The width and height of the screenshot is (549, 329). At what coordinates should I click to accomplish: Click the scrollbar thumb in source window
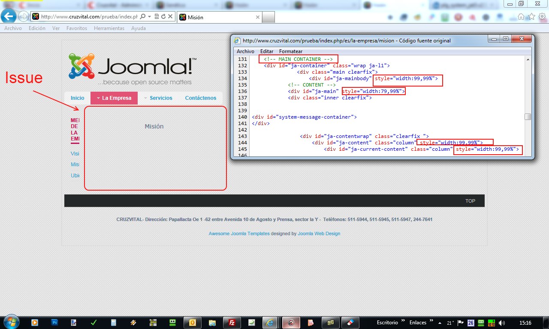point(528,117)
